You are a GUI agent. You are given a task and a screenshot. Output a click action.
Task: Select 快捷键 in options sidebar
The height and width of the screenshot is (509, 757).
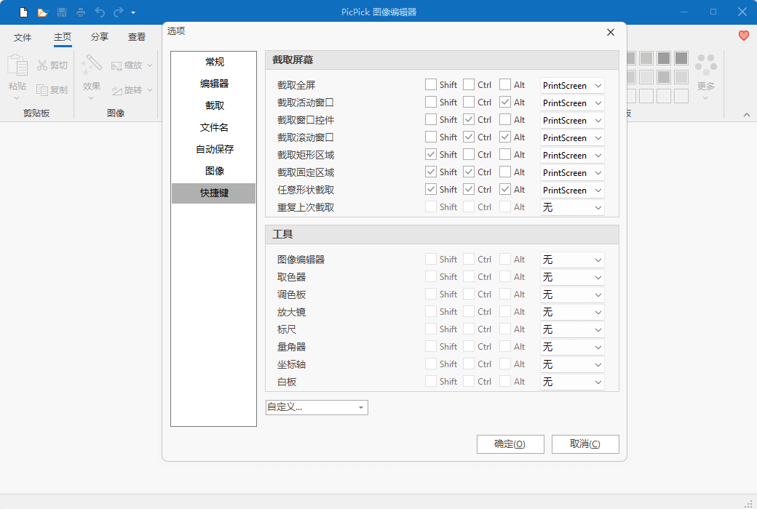pyautogui.click(x=214, y=193)
